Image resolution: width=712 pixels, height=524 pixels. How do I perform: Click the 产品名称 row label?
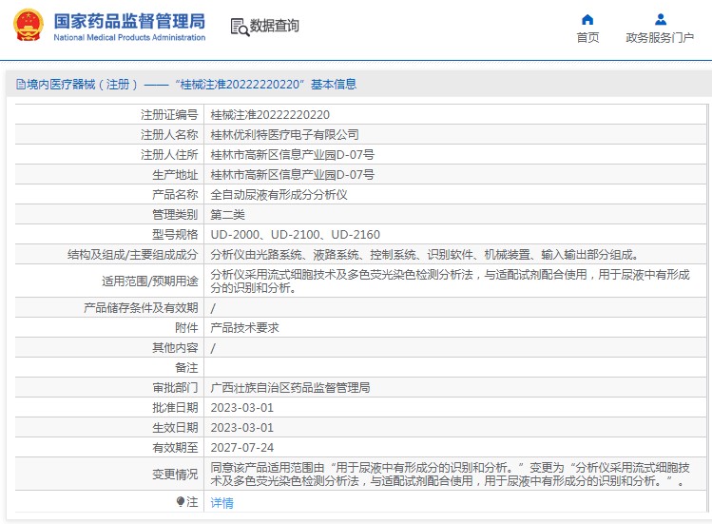175,195
